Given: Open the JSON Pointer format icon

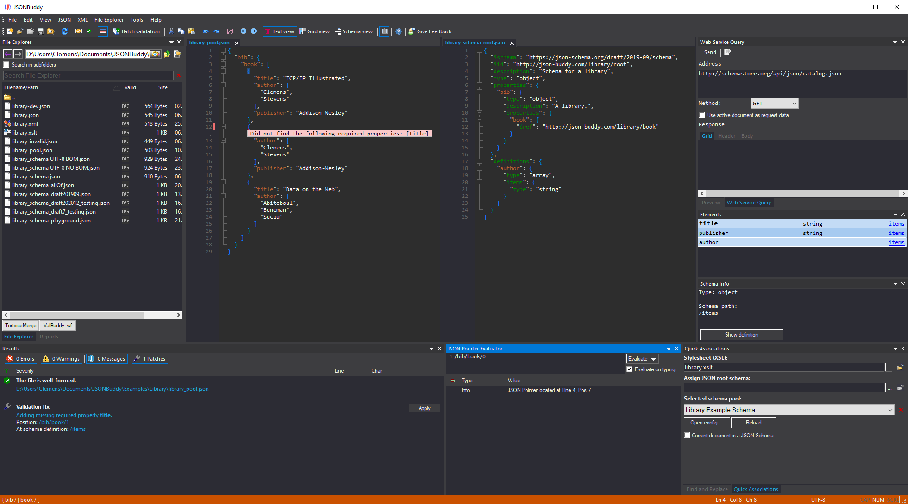Looking at the screenshot, I should (230, 31).
